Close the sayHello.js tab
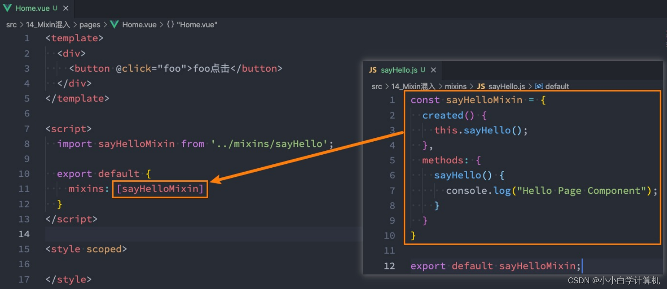 433,70
